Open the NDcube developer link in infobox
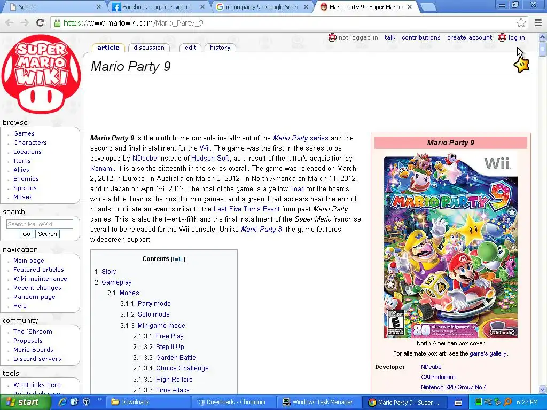 pos(431,367)
